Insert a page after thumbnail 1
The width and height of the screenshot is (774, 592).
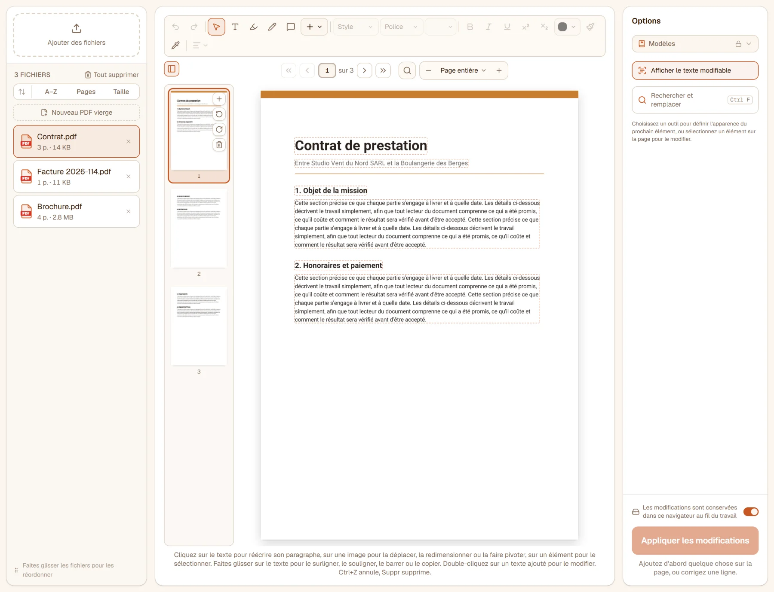[x=219, y=99]
